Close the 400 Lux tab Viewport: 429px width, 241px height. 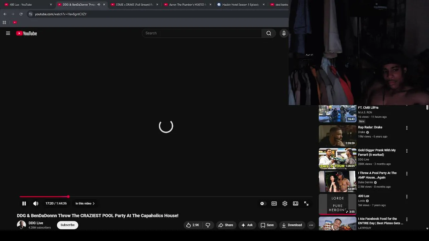[x=51, y=5]
